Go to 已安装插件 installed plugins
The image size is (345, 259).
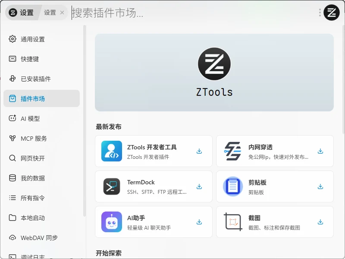[41, 79]
